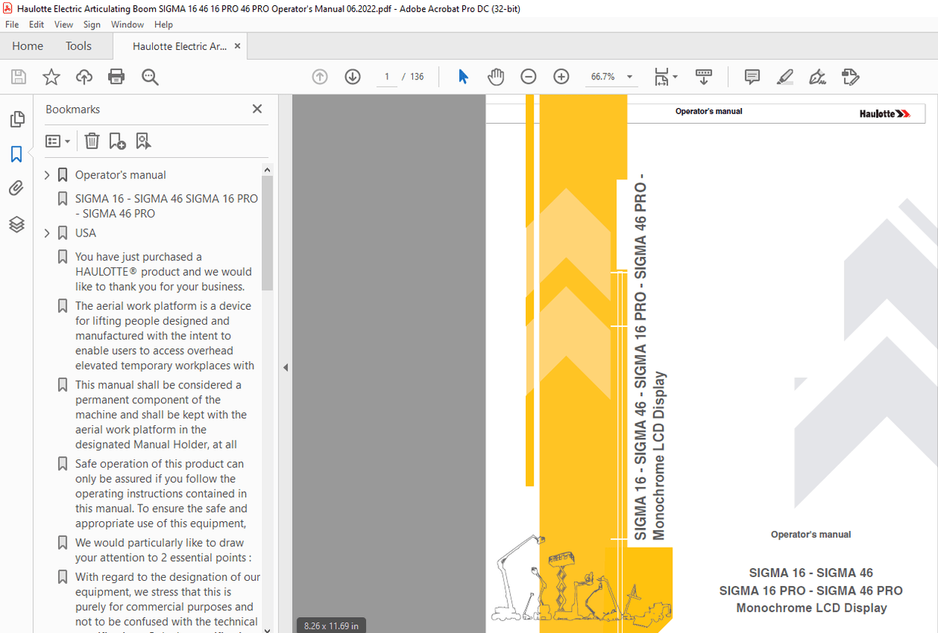Add a new bookmark icon
Screen dimensions: 938x633
(117, 140)
